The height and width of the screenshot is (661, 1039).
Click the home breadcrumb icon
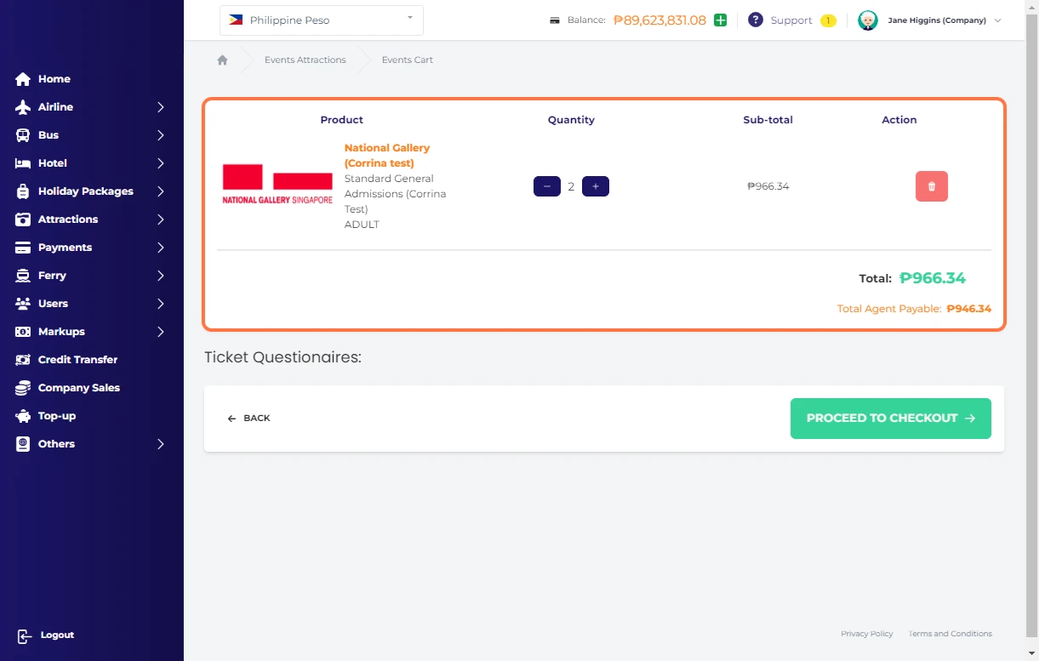tap(222, 60)
